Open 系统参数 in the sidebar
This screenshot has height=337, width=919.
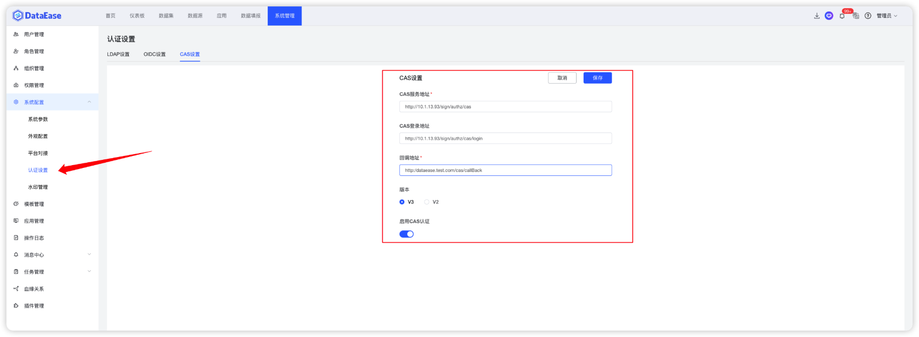point(38,119)
